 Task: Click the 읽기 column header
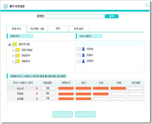click(84, 83)
